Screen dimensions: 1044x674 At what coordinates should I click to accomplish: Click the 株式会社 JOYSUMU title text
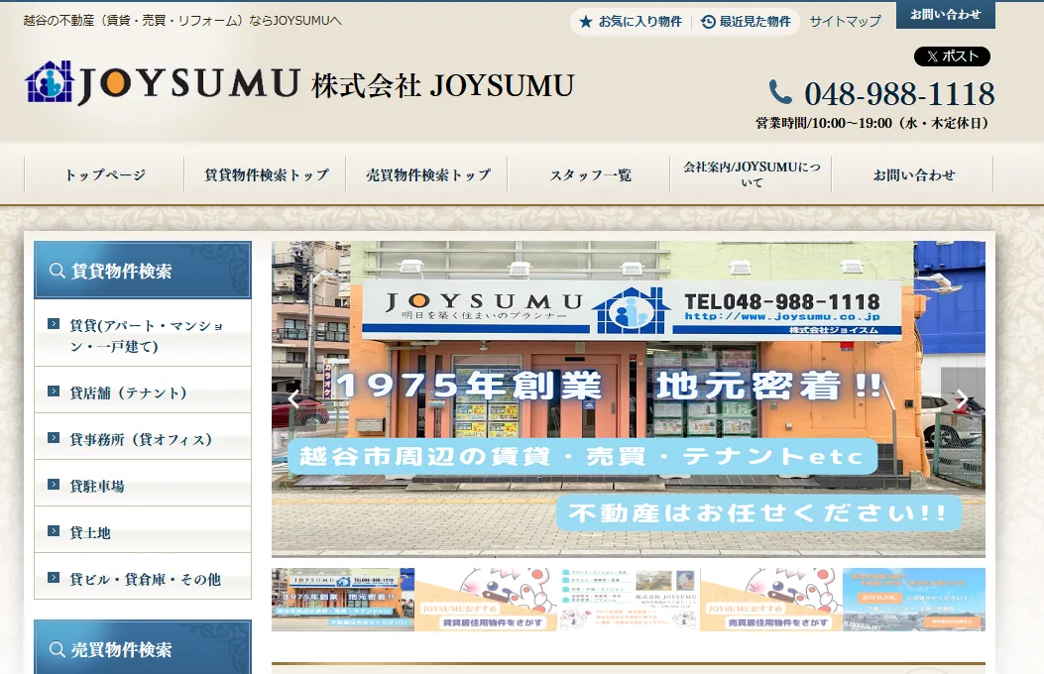(443, 86)
